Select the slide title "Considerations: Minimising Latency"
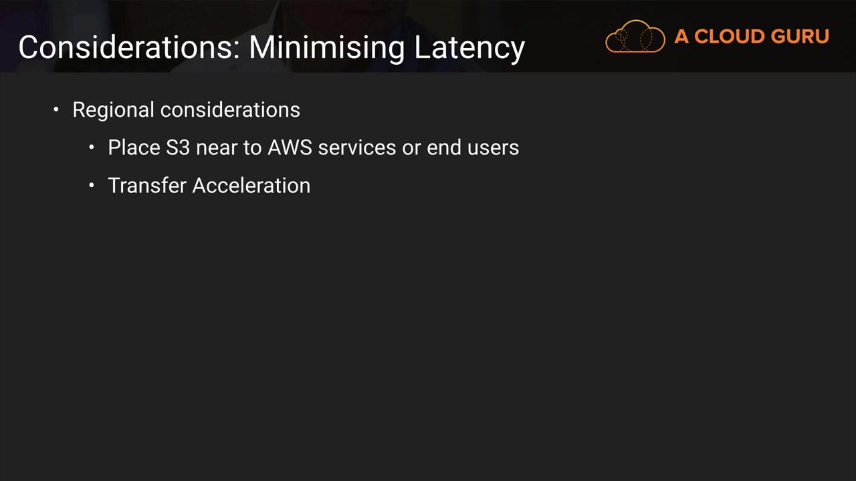856x481 pixels. click(272, 47)
